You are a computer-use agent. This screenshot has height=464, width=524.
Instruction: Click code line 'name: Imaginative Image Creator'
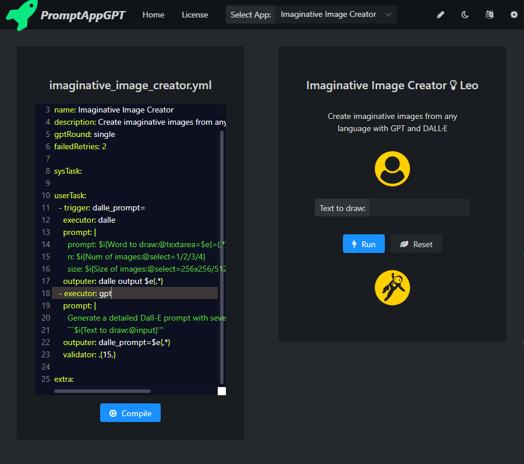(x=114, y=110)
